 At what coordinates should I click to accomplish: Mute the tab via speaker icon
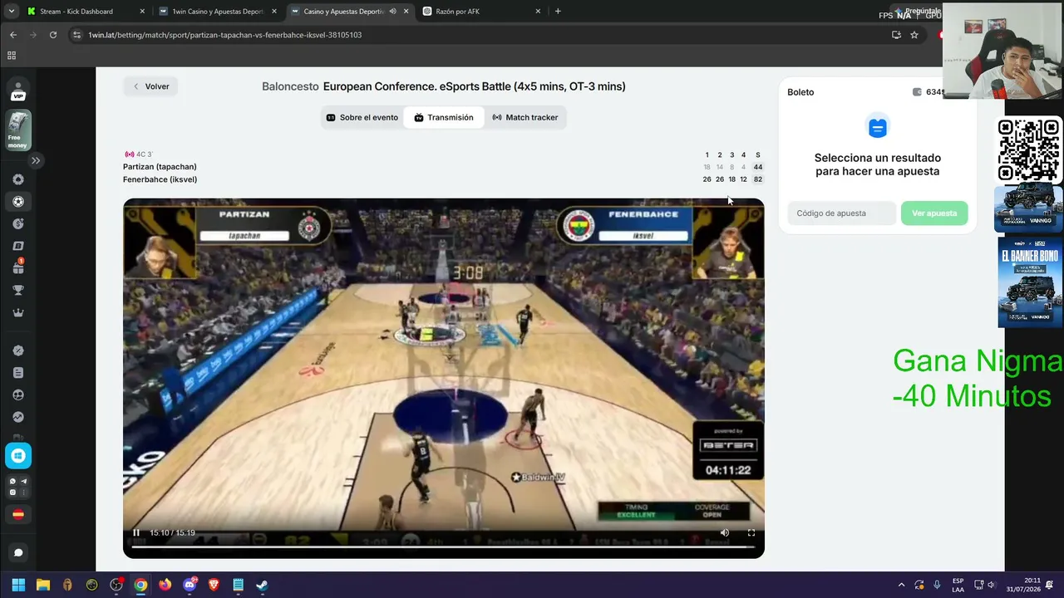click(392, 12)
